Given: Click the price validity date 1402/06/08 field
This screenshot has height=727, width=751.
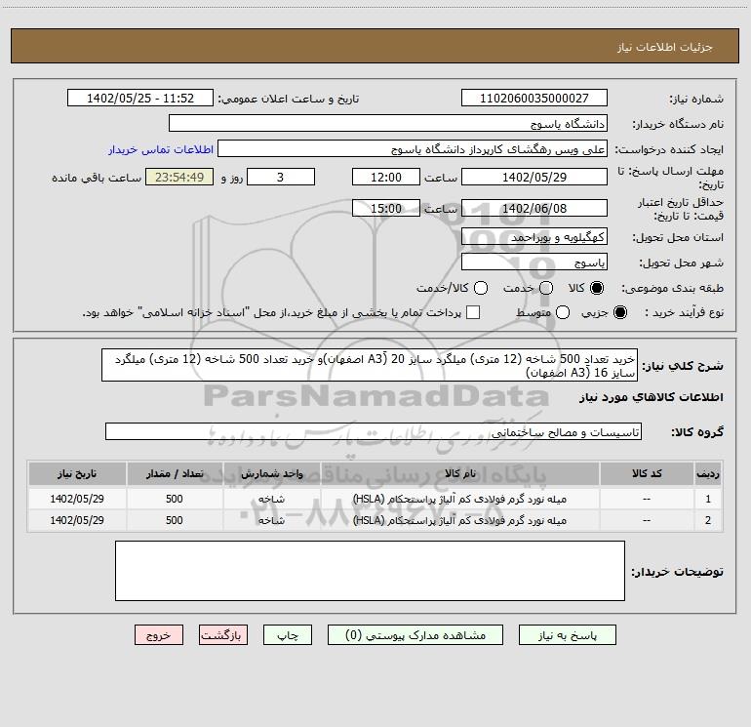Looking at the screenshot, I should tap(534, 208).
